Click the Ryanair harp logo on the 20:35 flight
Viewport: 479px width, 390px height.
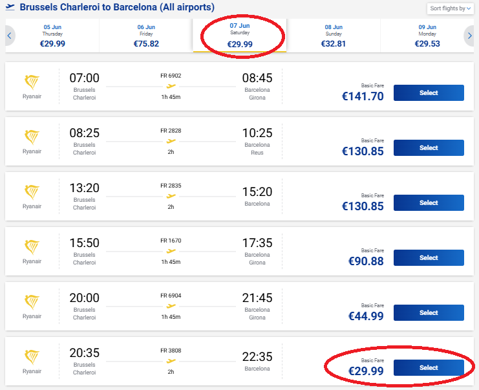(32, 358)
